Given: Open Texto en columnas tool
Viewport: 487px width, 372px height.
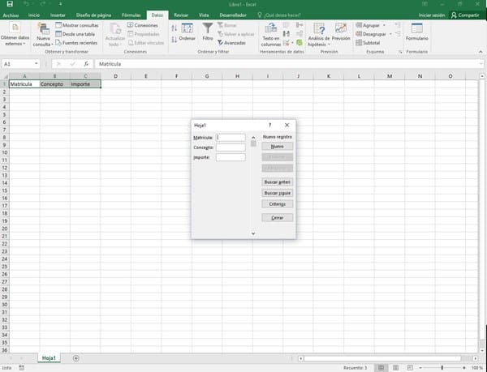Looking at the screenshot, I should (270, 34).
